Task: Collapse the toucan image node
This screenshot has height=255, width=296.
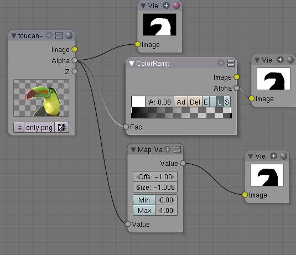Action: pyautogui.click(x=14, y=35)
